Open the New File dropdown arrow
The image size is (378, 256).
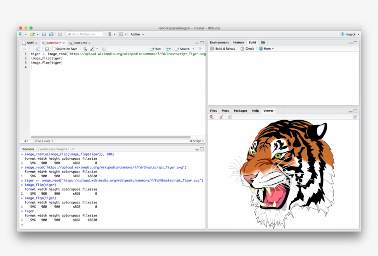26,35
